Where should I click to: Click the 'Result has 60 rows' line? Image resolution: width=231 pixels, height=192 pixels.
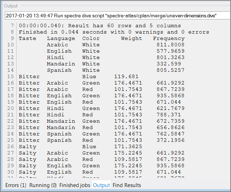tap(100, 26)
